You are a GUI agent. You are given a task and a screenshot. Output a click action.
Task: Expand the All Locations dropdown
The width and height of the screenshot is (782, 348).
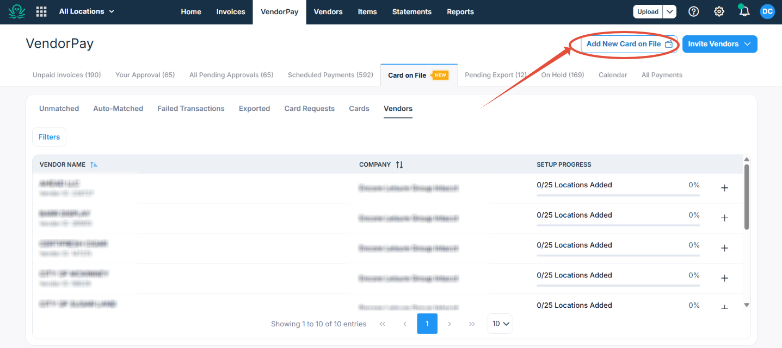click(x=87, y=11)
